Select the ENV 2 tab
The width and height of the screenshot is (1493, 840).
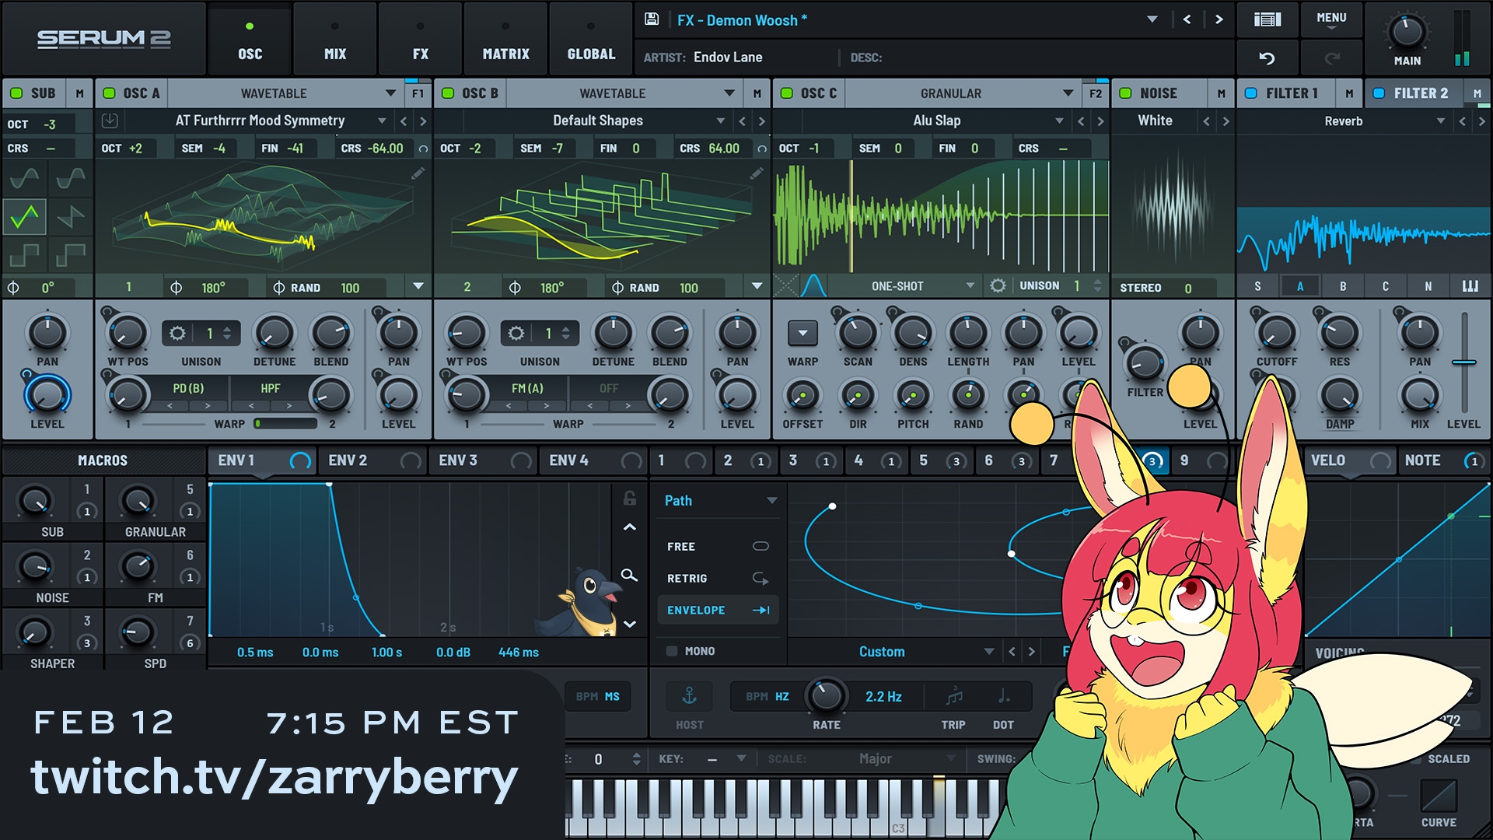click(348, 460)
